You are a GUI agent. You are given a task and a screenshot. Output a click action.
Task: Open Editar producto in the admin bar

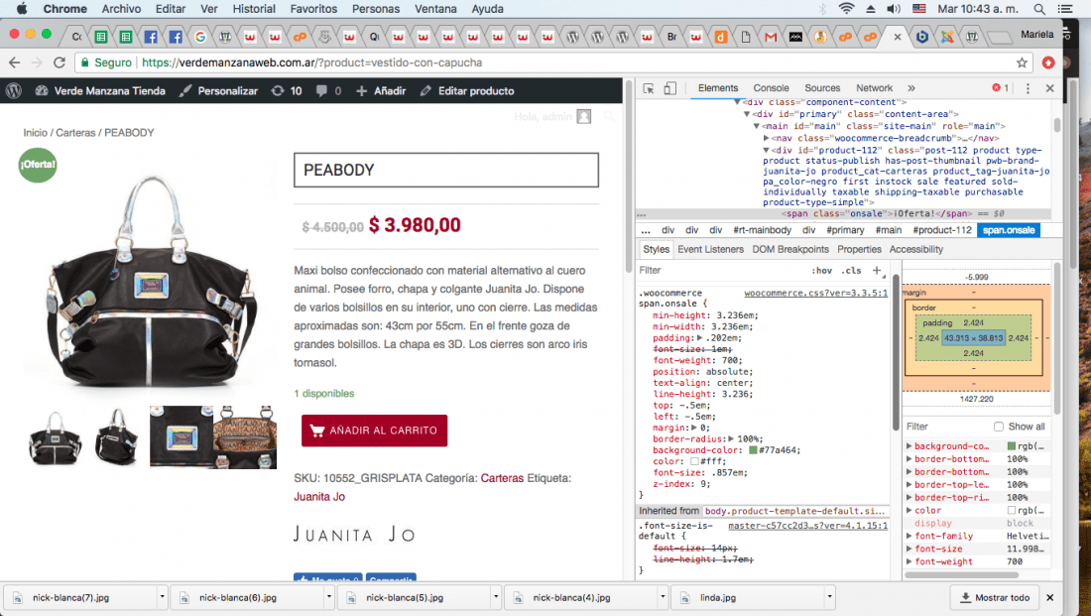(467, 91)
